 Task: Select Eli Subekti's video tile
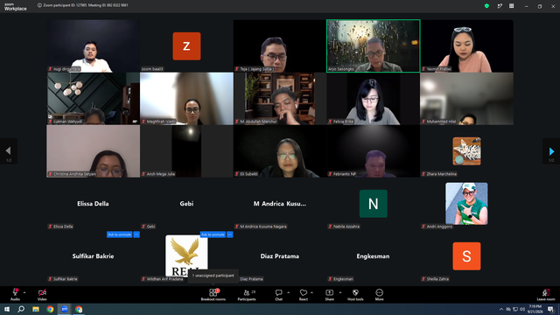click(x=280, y=151)
